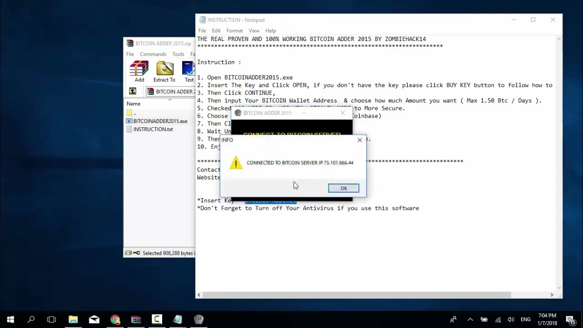Click the BITCOIN ADDER .zip path field in WinRAR
Viewport: 583px width, 328px height.
pyautogui.click(x=171, y=92)
